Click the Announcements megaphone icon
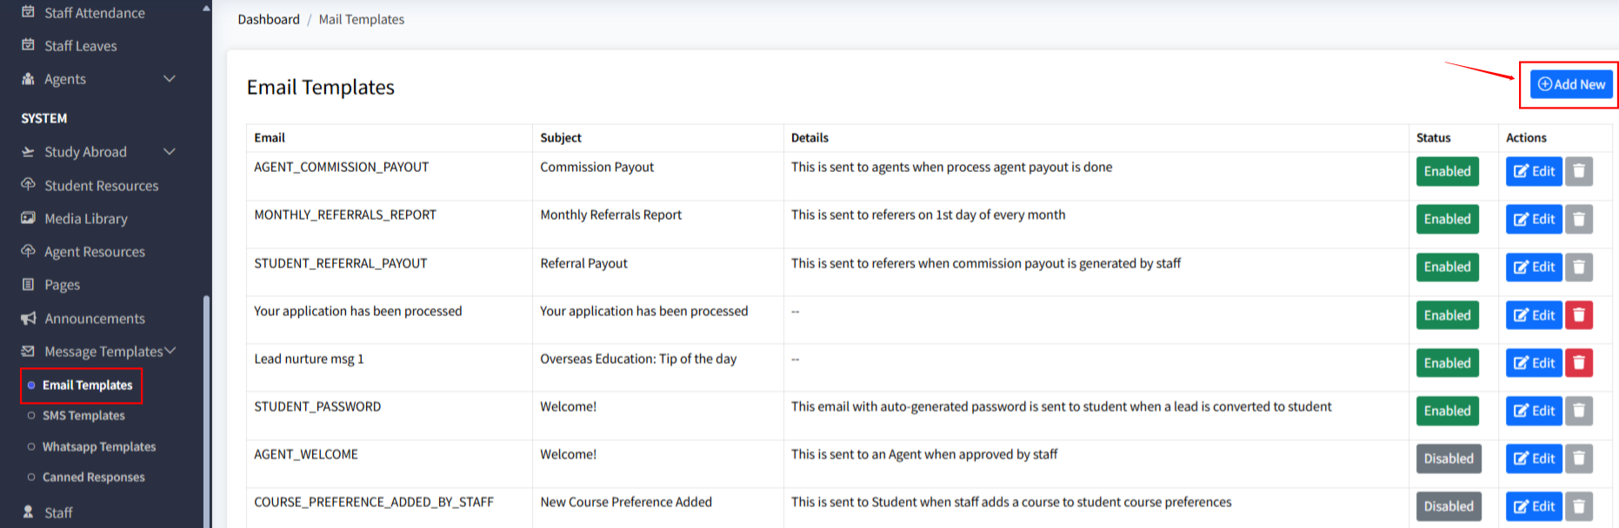1619x528 pixels. (x=29, y=319)
